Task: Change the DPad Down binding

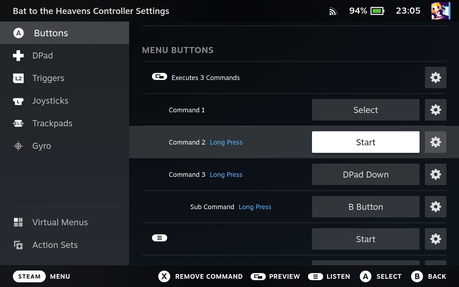Action: pyautogui.click(x=365, y=174)
